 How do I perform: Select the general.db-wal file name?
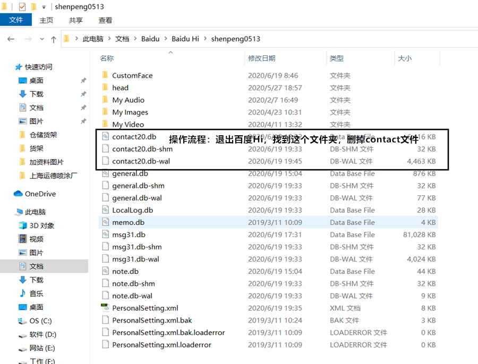(x=137, y=198)
